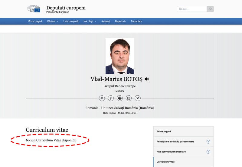
Task: Select Prima pagină in the side panel
Action: point(184,131)
